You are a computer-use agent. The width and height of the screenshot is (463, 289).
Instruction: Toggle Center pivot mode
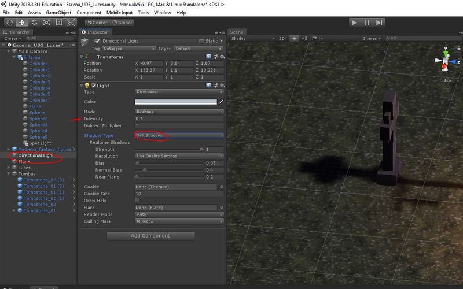pos(97,23)
